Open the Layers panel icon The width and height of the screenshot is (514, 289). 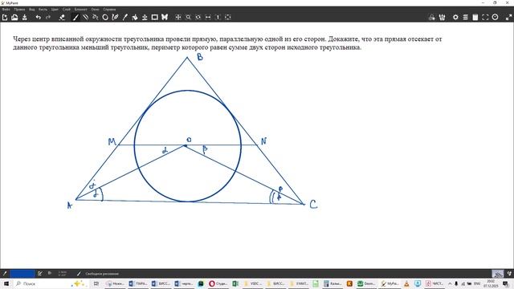(x=466, y=18)
